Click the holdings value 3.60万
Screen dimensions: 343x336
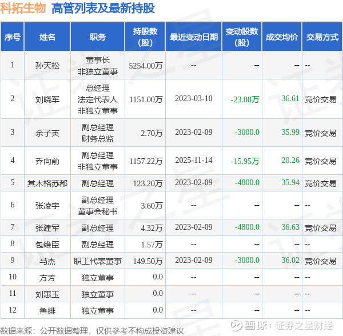pyautogui.click(x=152, y=206)
